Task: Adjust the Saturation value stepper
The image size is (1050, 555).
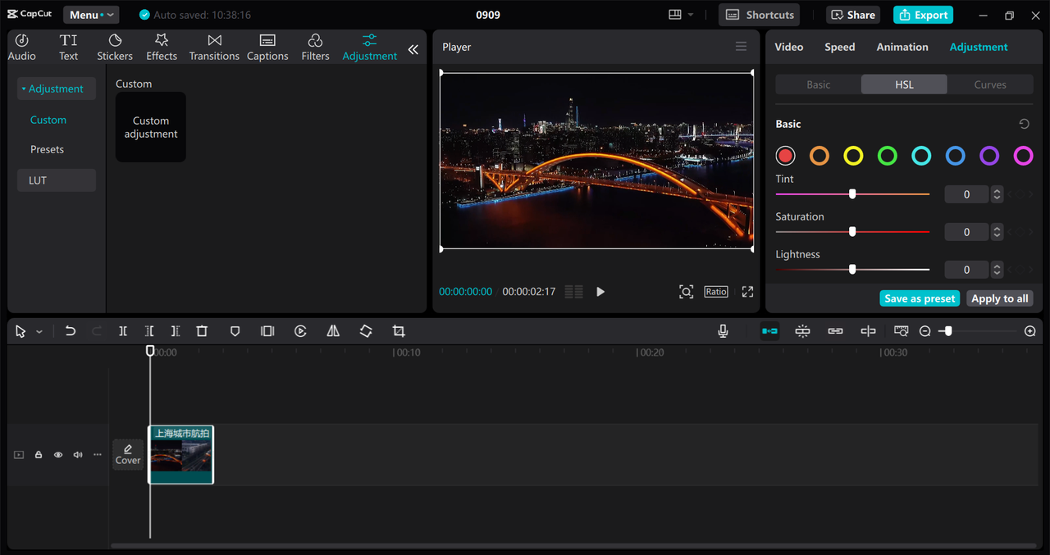Action: pyautogui.click(x=997, y=232)
